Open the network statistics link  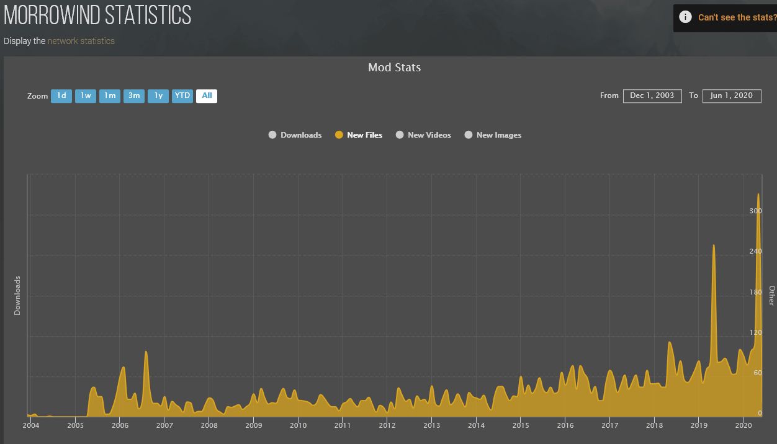click(81, 41)
